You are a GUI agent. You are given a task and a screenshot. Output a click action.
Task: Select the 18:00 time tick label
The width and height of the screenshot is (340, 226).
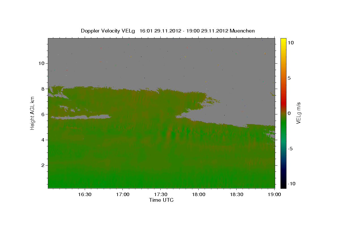[198, 195]
